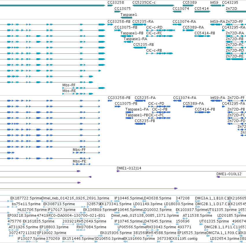Select the Mbs-PF protein label

[x=79, y=150]
